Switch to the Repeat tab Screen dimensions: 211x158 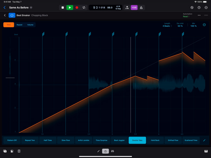pos(20,25)
